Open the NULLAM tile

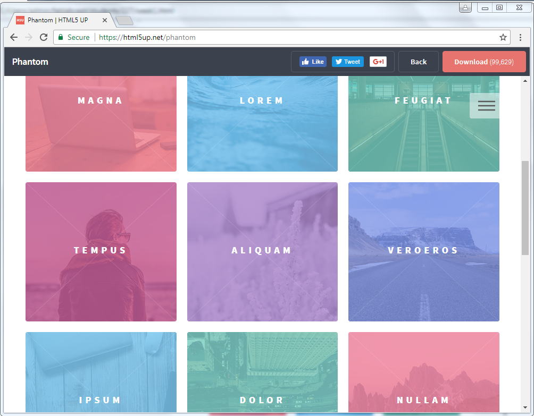424,372
